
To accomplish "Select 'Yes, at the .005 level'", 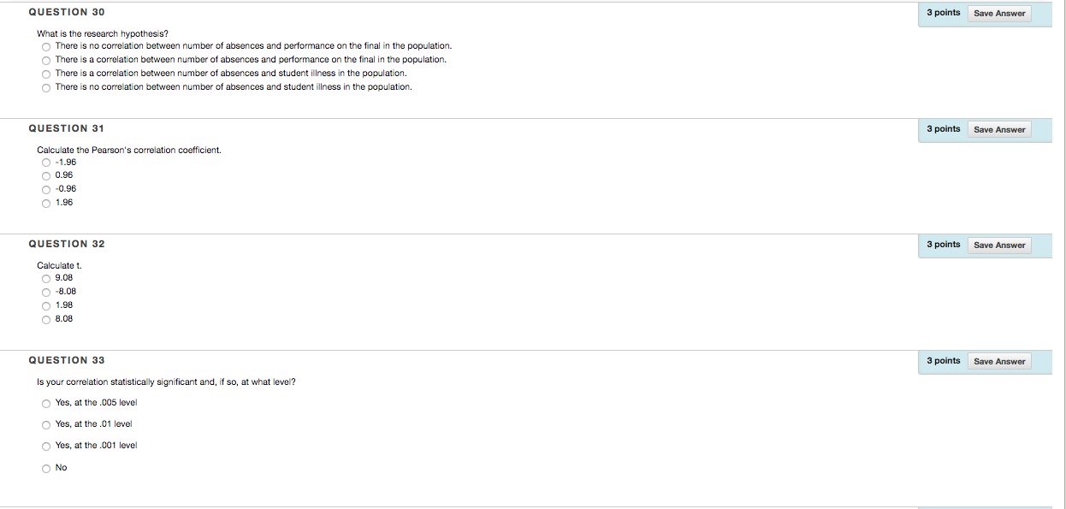I will click(x=46, y=403).
